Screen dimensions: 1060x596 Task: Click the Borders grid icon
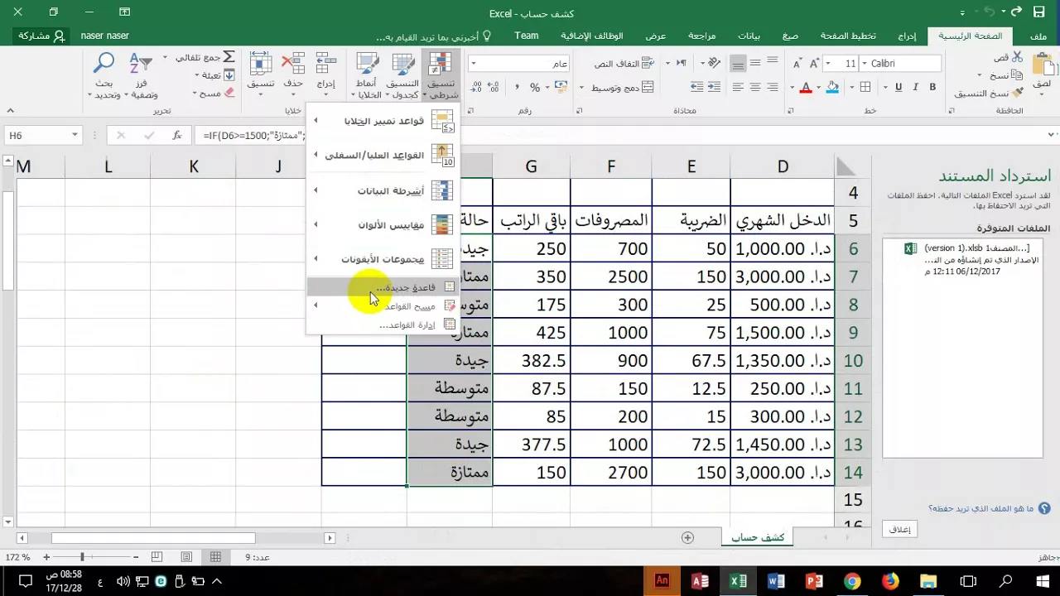[x=865, y=87]
